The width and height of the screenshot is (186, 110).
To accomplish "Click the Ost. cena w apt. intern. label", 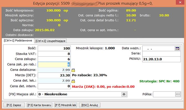I will pos(99,30).
